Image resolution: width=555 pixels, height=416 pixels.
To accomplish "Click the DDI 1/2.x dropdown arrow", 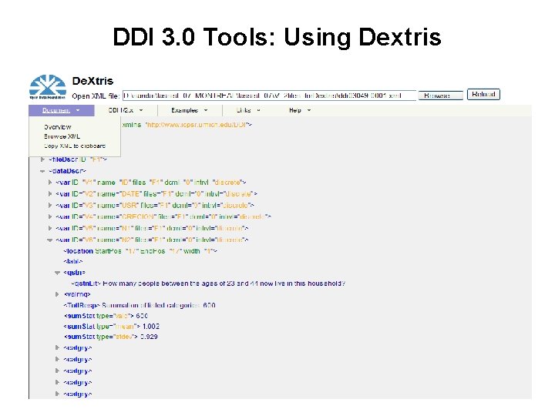I will pyautogui.click(x=141, y=110).
